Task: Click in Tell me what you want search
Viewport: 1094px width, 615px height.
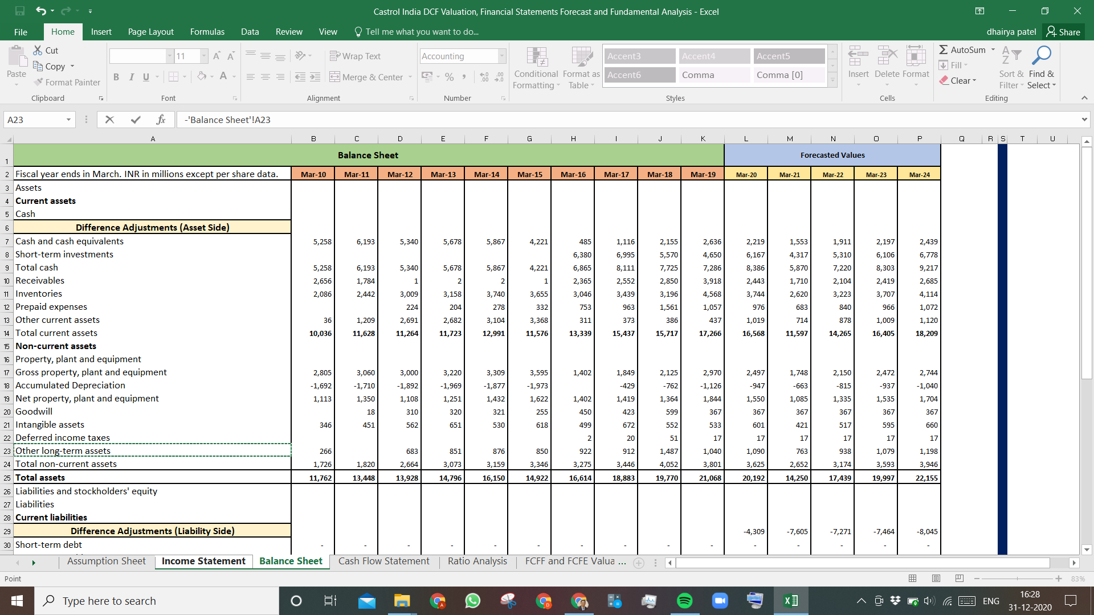Action: click(x=422, y=32)
